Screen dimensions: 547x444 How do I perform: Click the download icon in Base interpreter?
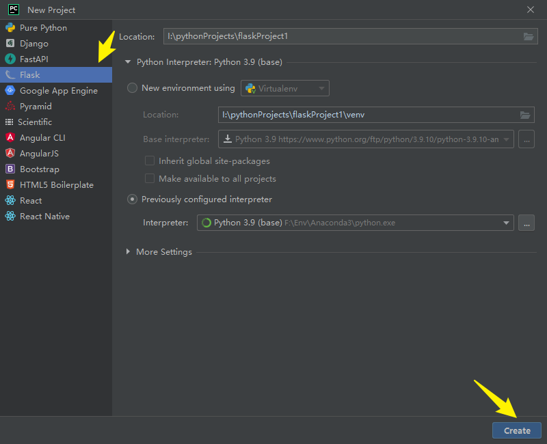click(x=228, y=139)
